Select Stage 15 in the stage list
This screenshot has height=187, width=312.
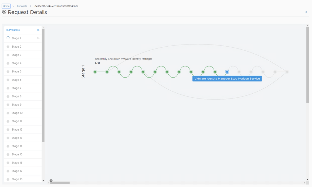tap(17, 154)
